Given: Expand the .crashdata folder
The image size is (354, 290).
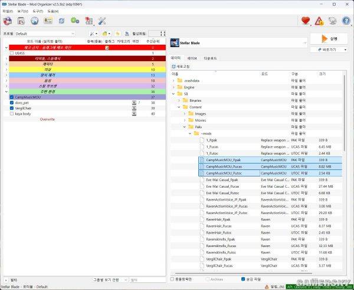Looking at the screenshot, I should [x=173, y=81].
